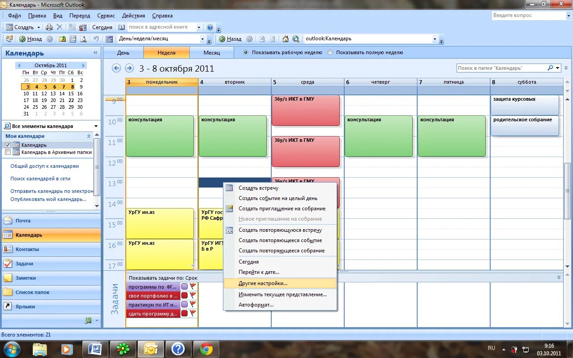Open Google Chrome from taskbar

pyautogui.click(x=206, y=349)
